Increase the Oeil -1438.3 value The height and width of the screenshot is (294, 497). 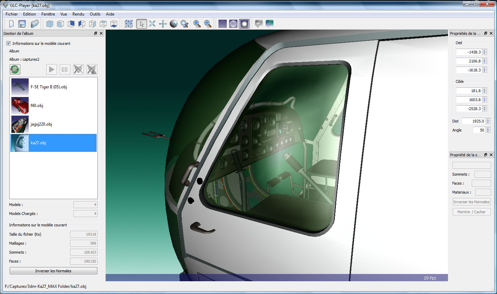[485, 51]
